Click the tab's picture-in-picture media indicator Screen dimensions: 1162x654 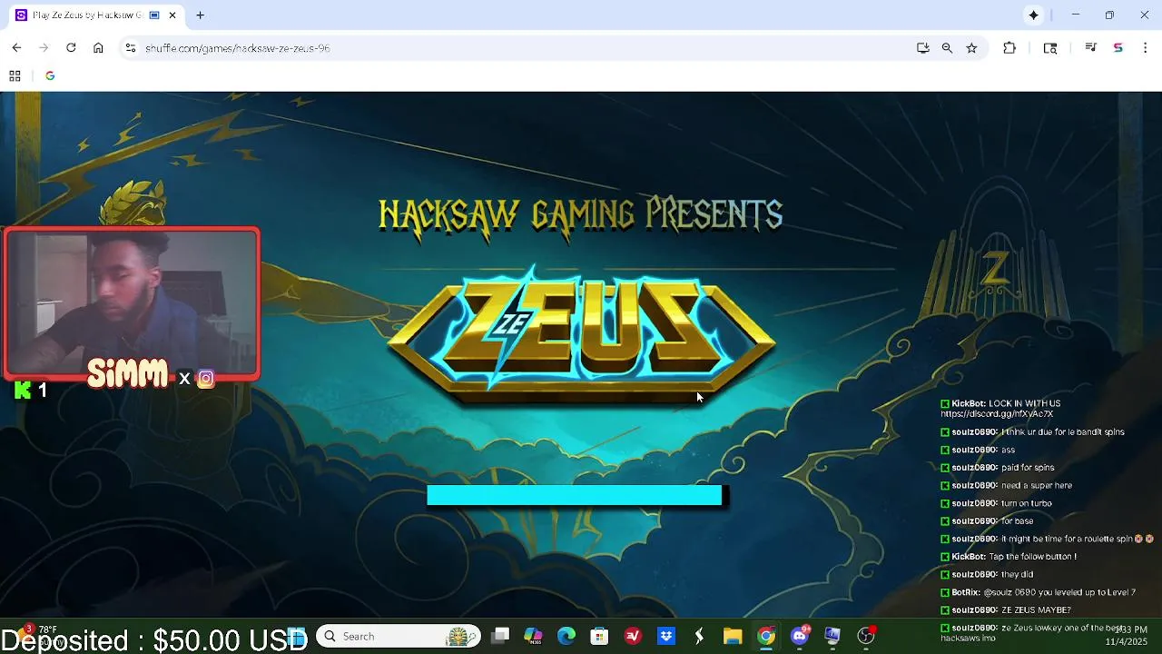click(x=154, y=15)
